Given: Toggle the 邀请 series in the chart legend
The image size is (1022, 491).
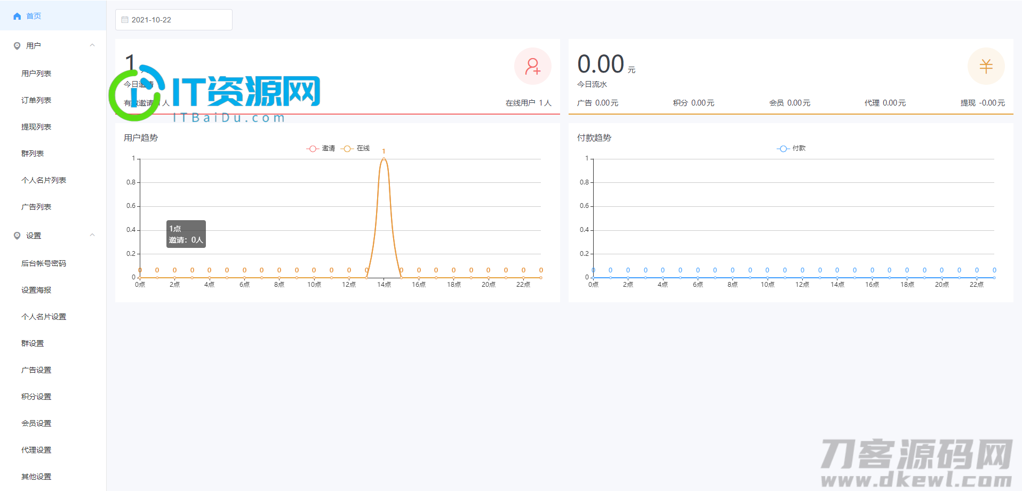Looking at the screenshot, I should [x=321, y=148].
